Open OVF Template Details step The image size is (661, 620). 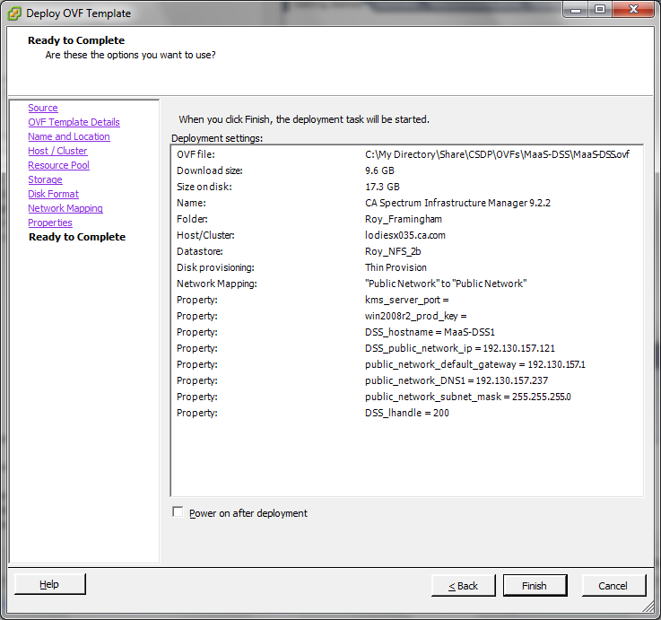[x=74, y=122]
